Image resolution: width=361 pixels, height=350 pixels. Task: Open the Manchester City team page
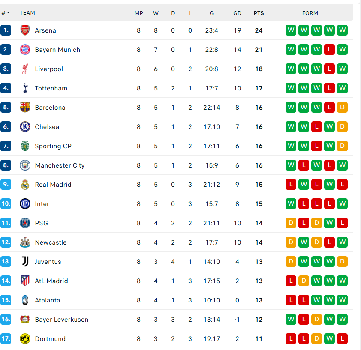pyautogui.click(x=60, y=165)
